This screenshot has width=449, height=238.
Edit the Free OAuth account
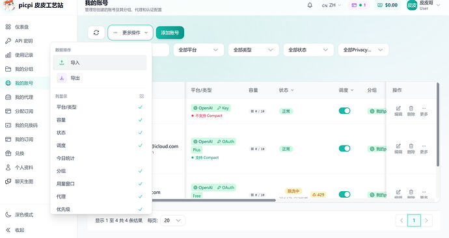pos(398,194)
